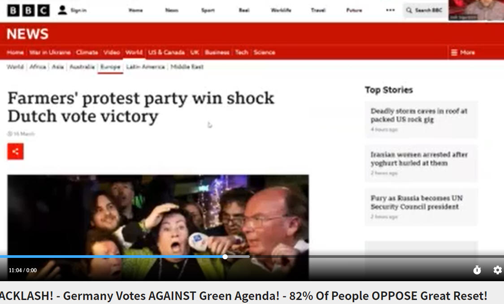504x304 pixels.
Task: Click the webcam thumbnail in top corner
Action: pos(476,10)
